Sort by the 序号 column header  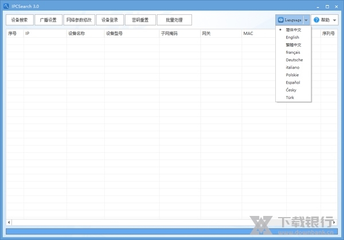[15, 34]
